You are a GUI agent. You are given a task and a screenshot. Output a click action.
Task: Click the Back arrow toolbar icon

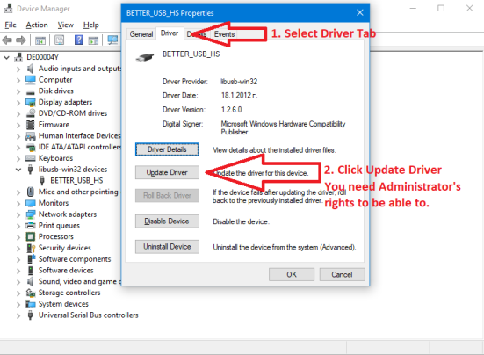point(7,40)
